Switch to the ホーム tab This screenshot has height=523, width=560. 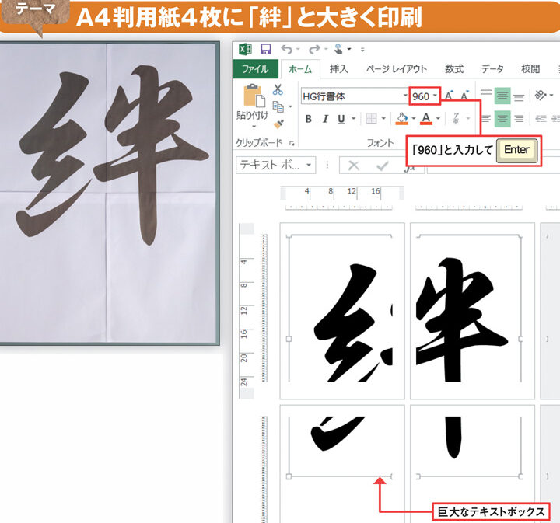300,69
